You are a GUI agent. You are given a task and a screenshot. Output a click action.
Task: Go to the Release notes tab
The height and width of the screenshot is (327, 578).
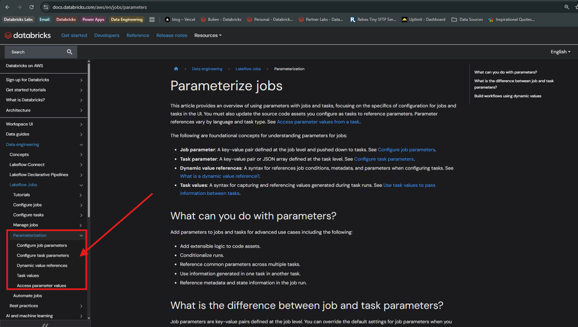click(x=173, y=35)
